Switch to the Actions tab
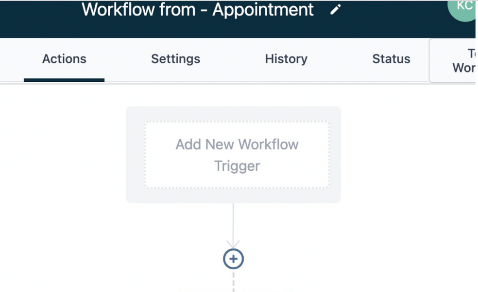This screenshot has width=478, height=292. 64,59
